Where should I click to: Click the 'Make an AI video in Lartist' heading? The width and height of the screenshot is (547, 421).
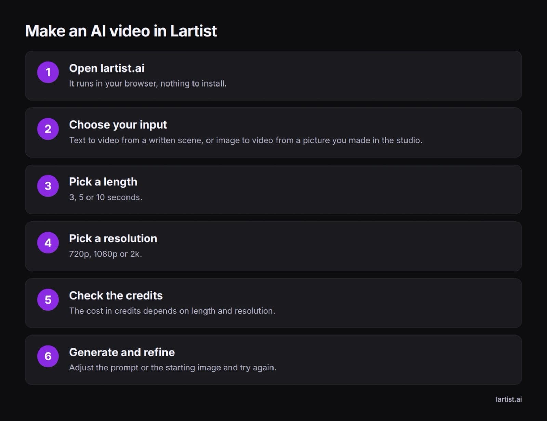point(121,31)
